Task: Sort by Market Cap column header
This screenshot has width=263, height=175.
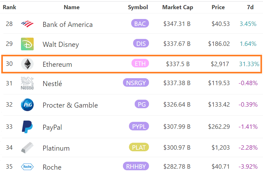Action: (178, 7)
